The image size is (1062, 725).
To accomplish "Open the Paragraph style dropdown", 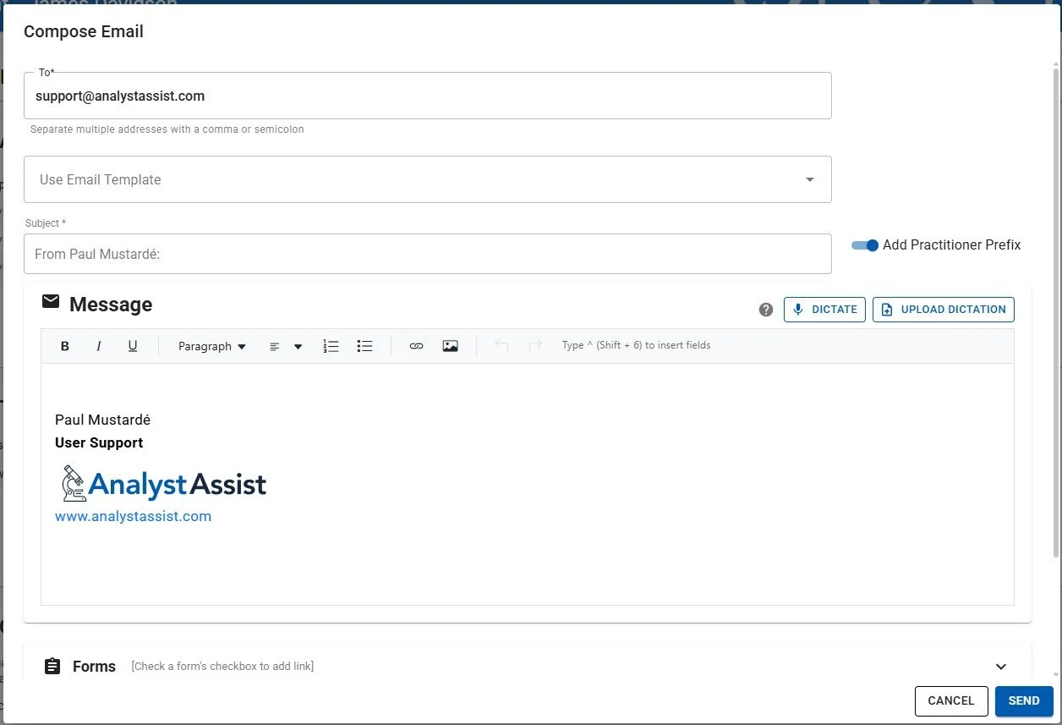I will tap(212, 346).
